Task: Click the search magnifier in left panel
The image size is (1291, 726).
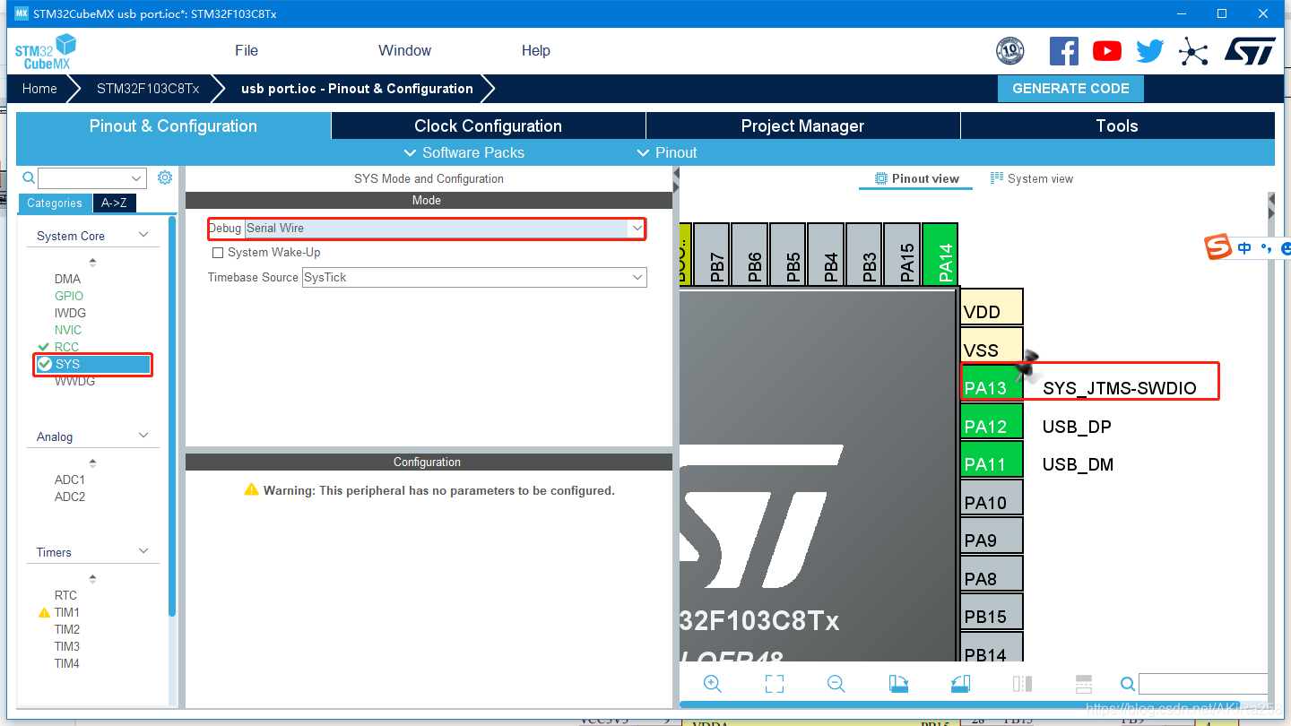Action: point(29,177)
